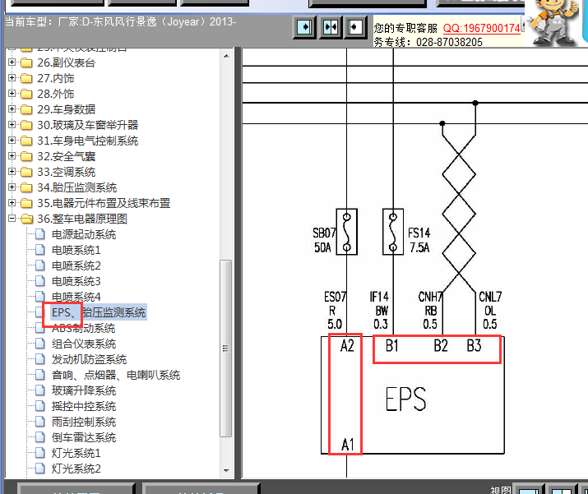Screen dimensions: 588x494
Task: Click the page icon beside 雨刮控制系统
Action: coord(40,422)
